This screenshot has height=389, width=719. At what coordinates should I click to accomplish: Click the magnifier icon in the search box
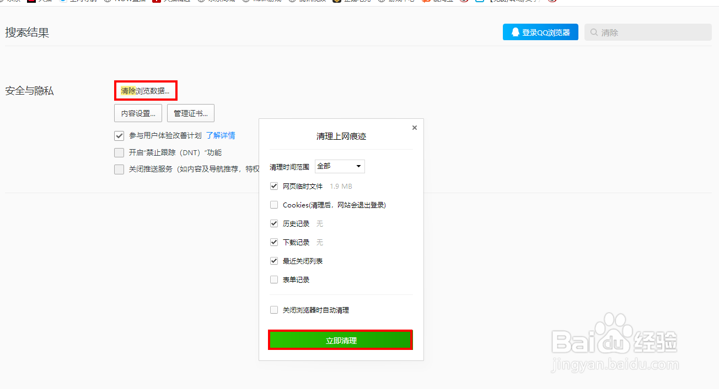coord(593,32)
